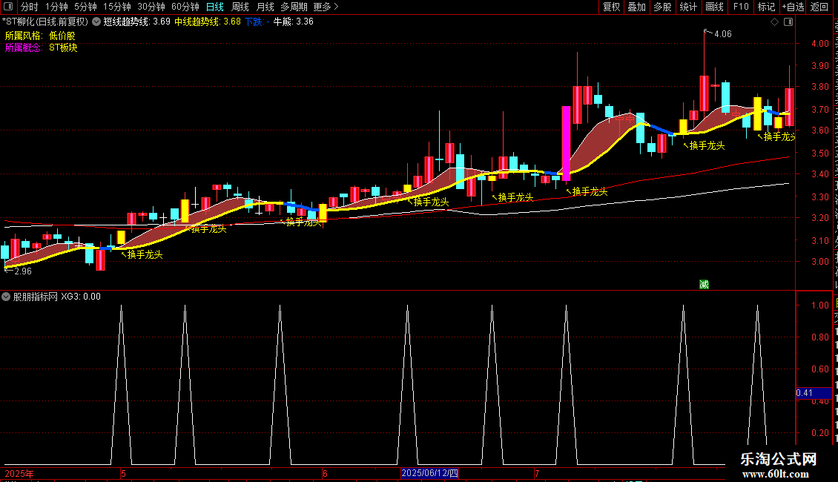838x482 pixels.
Task: Open F10 company information
Action: tap(741, 7)
